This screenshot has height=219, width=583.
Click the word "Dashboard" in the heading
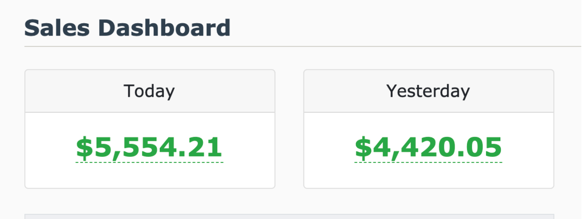[x=164, y=28]
